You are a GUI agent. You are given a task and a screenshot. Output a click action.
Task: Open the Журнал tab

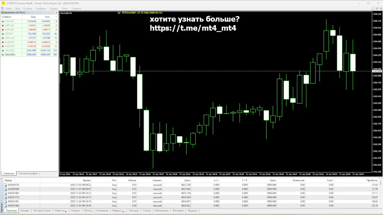click(x=192, y=211)
